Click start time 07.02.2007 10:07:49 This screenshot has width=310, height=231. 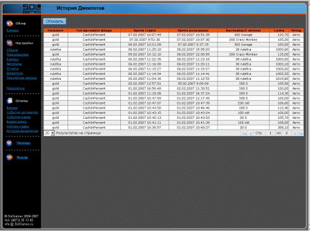144,35
